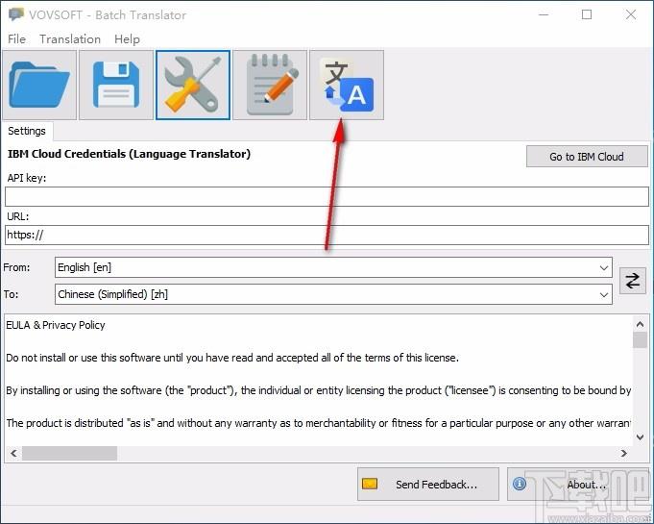Click the "IBM Cloud Credentials (Language Translator)" heading
Screen dimensions: 654x524
(129, 154)
